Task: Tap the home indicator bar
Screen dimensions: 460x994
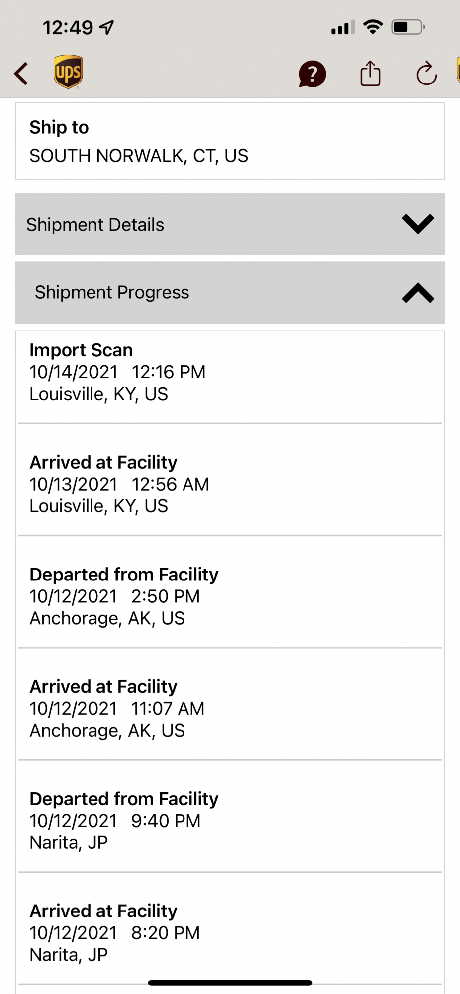Action: [x=230, y=983]
